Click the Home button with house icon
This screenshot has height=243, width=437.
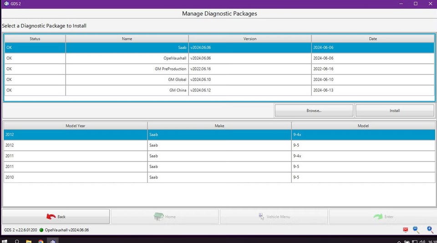tap(165, 217)
